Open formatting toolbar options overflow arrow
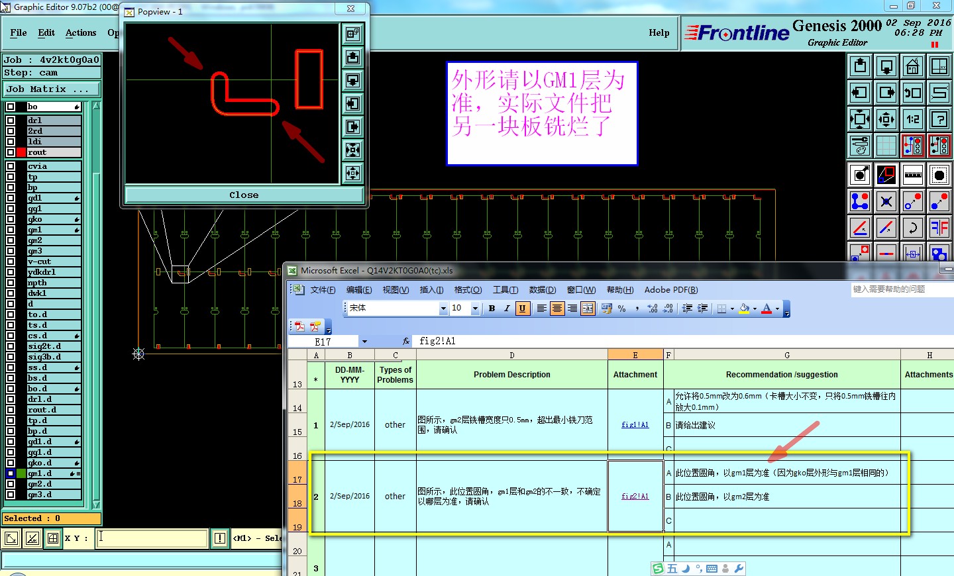Viewport: 954px width, 576px height. [x=786, y=309]
